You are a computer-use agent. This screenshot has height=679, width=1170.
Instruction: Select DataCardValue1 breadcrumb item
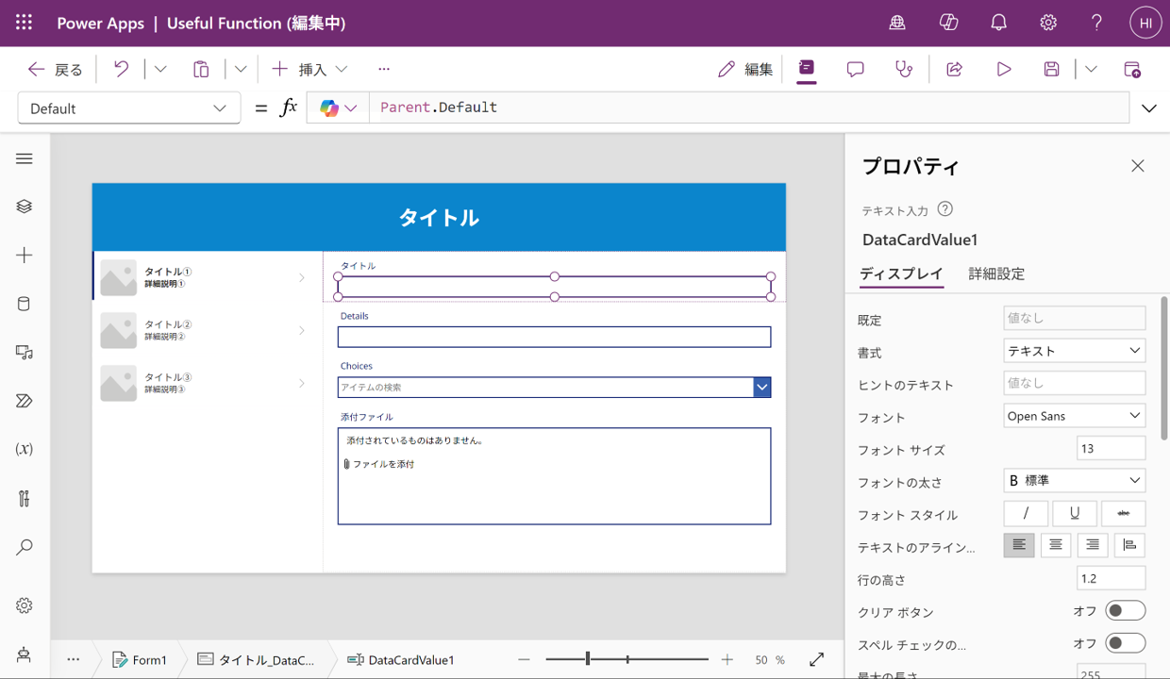point(401,660)
